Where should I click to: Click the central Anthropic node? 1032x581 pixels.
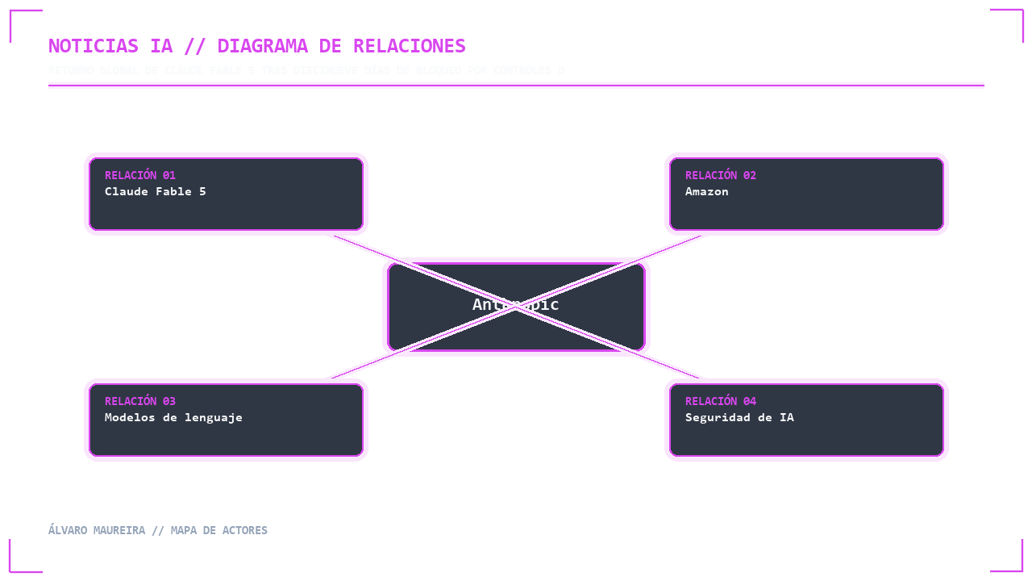pyautogui.click(x=516, y=307)
